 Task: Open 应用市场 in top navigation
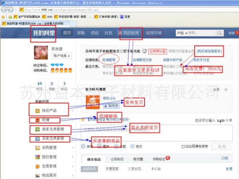[154, 33]
